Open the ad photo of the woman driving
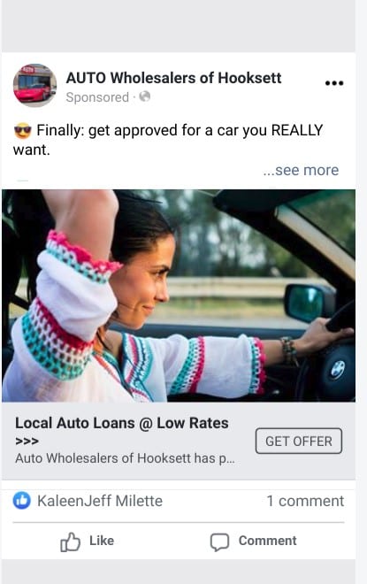Screen dimensions: 367x584 click(x=179, y=296)
